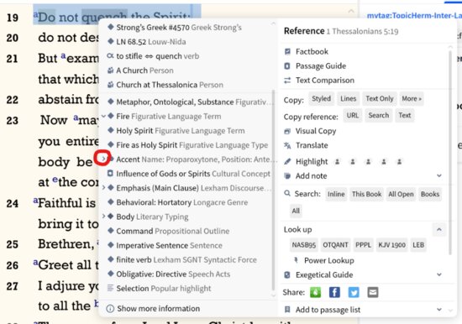
Task: Click the Visual Copy icon
Action: (287, 132)
